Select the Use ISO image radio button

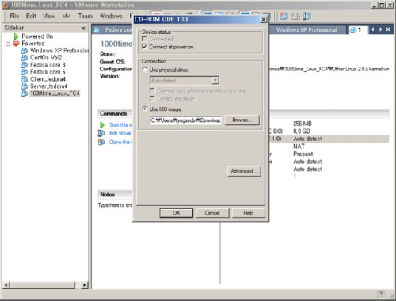point(144,109)
